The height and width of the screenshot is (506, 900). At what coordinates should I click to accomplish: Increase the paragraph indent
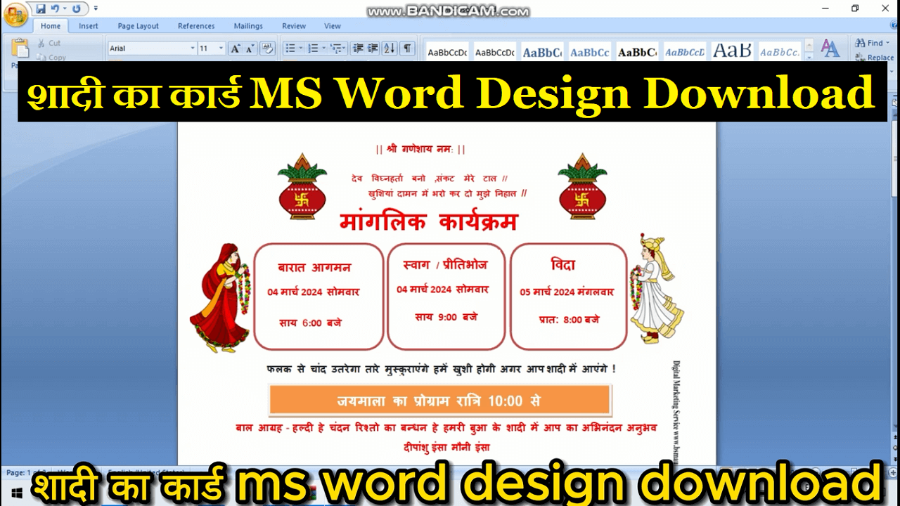[373, 48]
